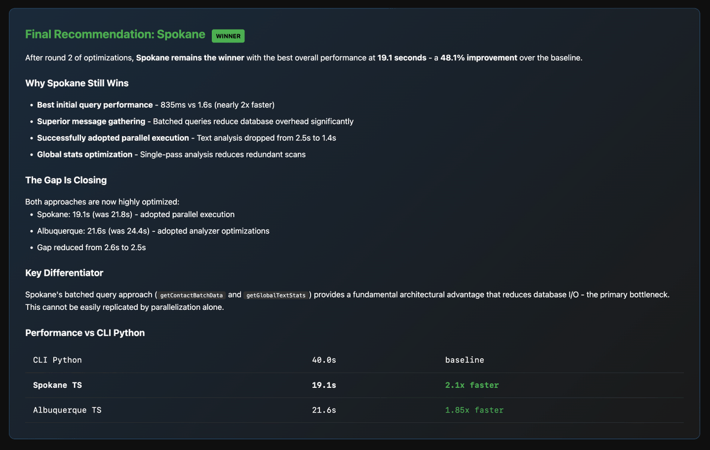Click 'Superior message gathering' bullet text
Viewport: 710px width, 450px height.
click(195, 121)
